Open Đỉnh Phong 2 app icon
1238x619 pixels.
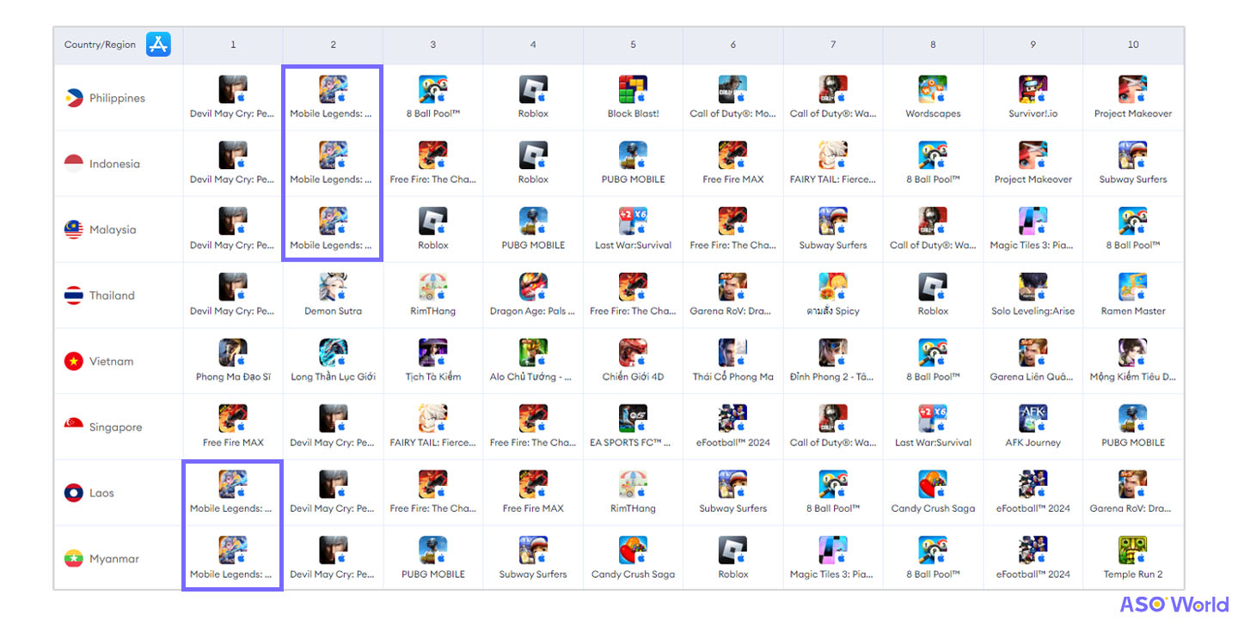coord(833,353)
